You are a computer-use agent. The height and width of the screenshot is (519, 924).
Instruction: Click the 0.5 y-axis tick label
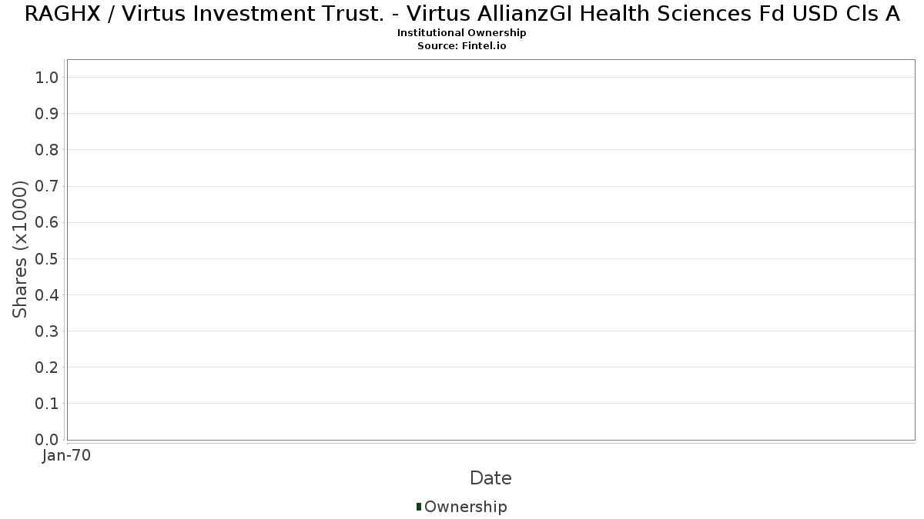coord(47,258)
